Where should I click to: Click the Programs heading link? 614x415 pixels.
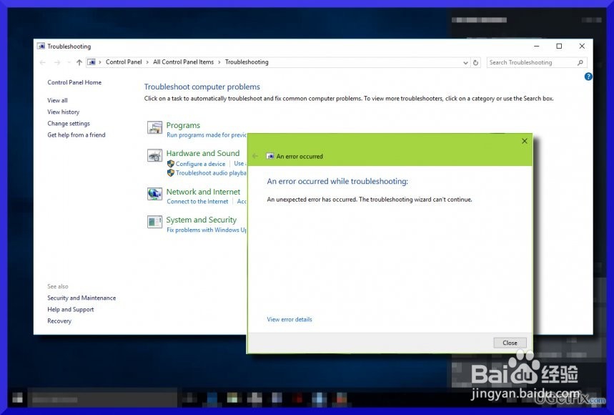[x=183, y=125]
